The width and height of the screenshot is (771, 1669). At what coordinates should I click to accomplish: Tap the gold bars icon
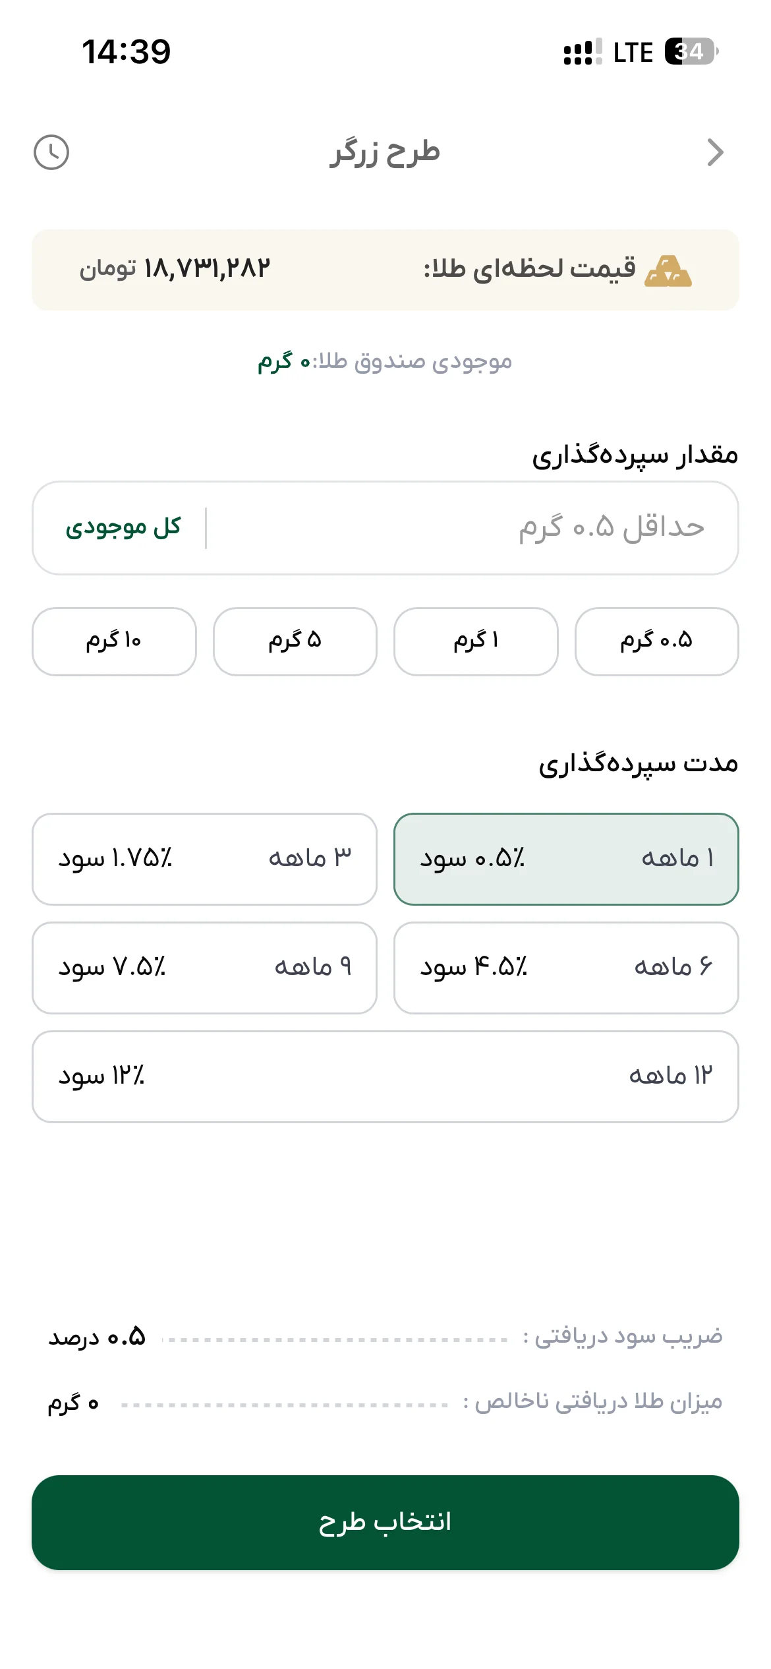coord(668,270)
